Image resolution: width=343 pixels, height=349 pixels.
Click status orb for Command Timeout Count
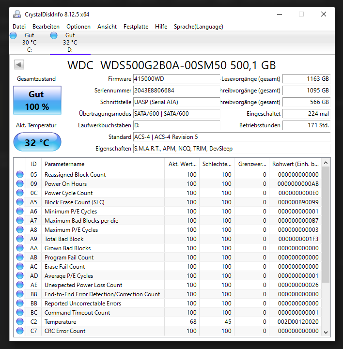(x=20, y=312)
